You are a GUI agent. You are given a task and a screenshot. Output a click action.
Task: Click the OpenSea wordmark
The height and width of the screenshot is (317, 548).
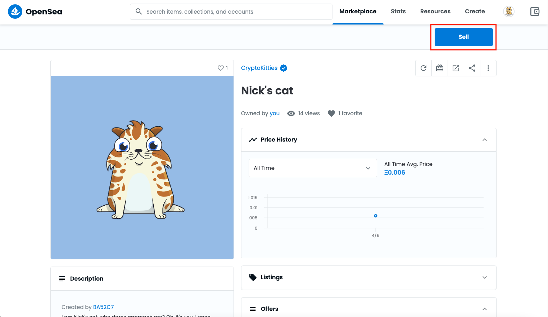tap(44, 12)
